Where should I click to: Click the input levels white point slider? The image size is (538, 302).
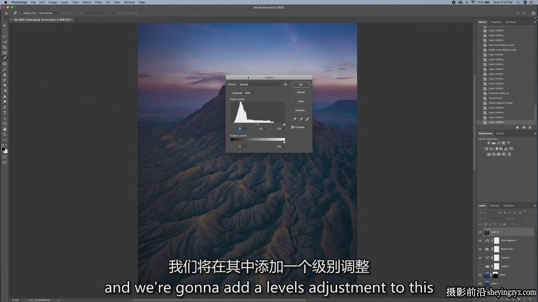tap(284, 125)
